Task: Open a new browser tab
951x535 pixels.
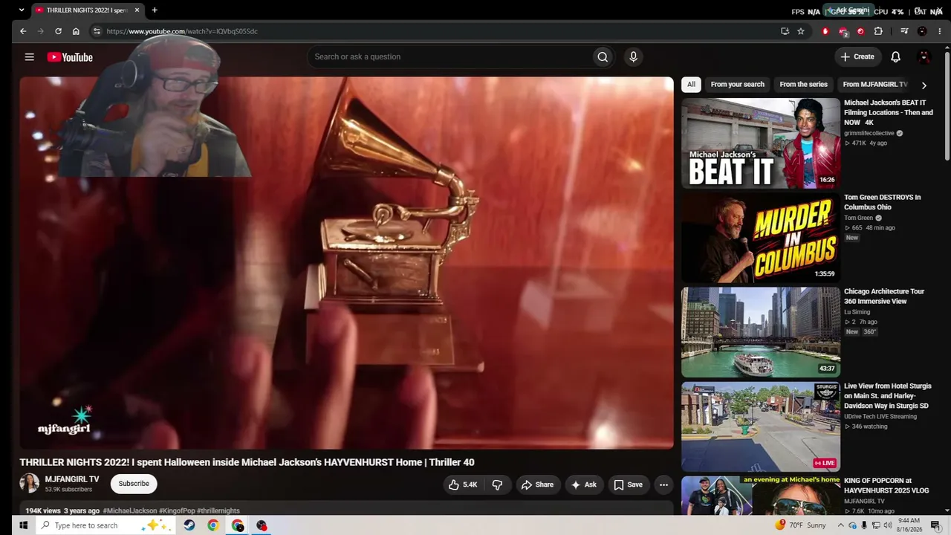Action: click(155, 10)
